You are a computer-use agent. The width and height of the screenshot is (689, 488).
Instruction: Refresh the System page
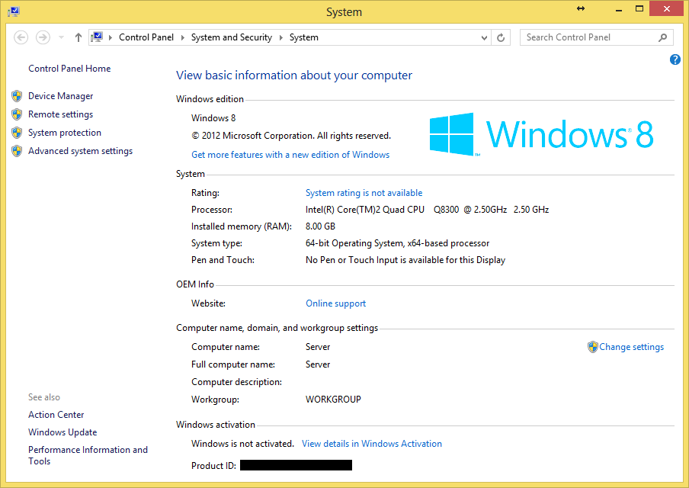(x=501, y=38)
